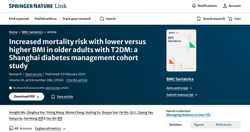Click the Search magnifier icon
The image size is (250, 132).
(102, 19)
